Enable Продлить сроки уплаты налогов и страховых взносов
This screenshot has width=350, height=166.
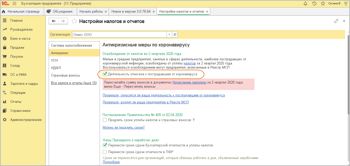[105, 120]
